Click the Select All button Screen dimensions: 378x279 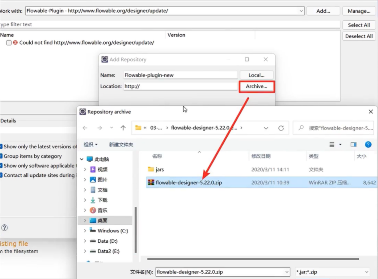[x=359, y=25]
